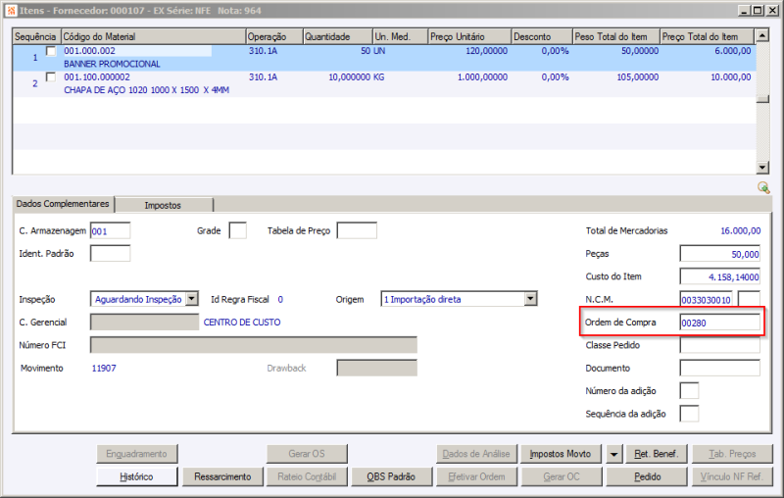Click the Sequência da adição field

tap(689, 414)
